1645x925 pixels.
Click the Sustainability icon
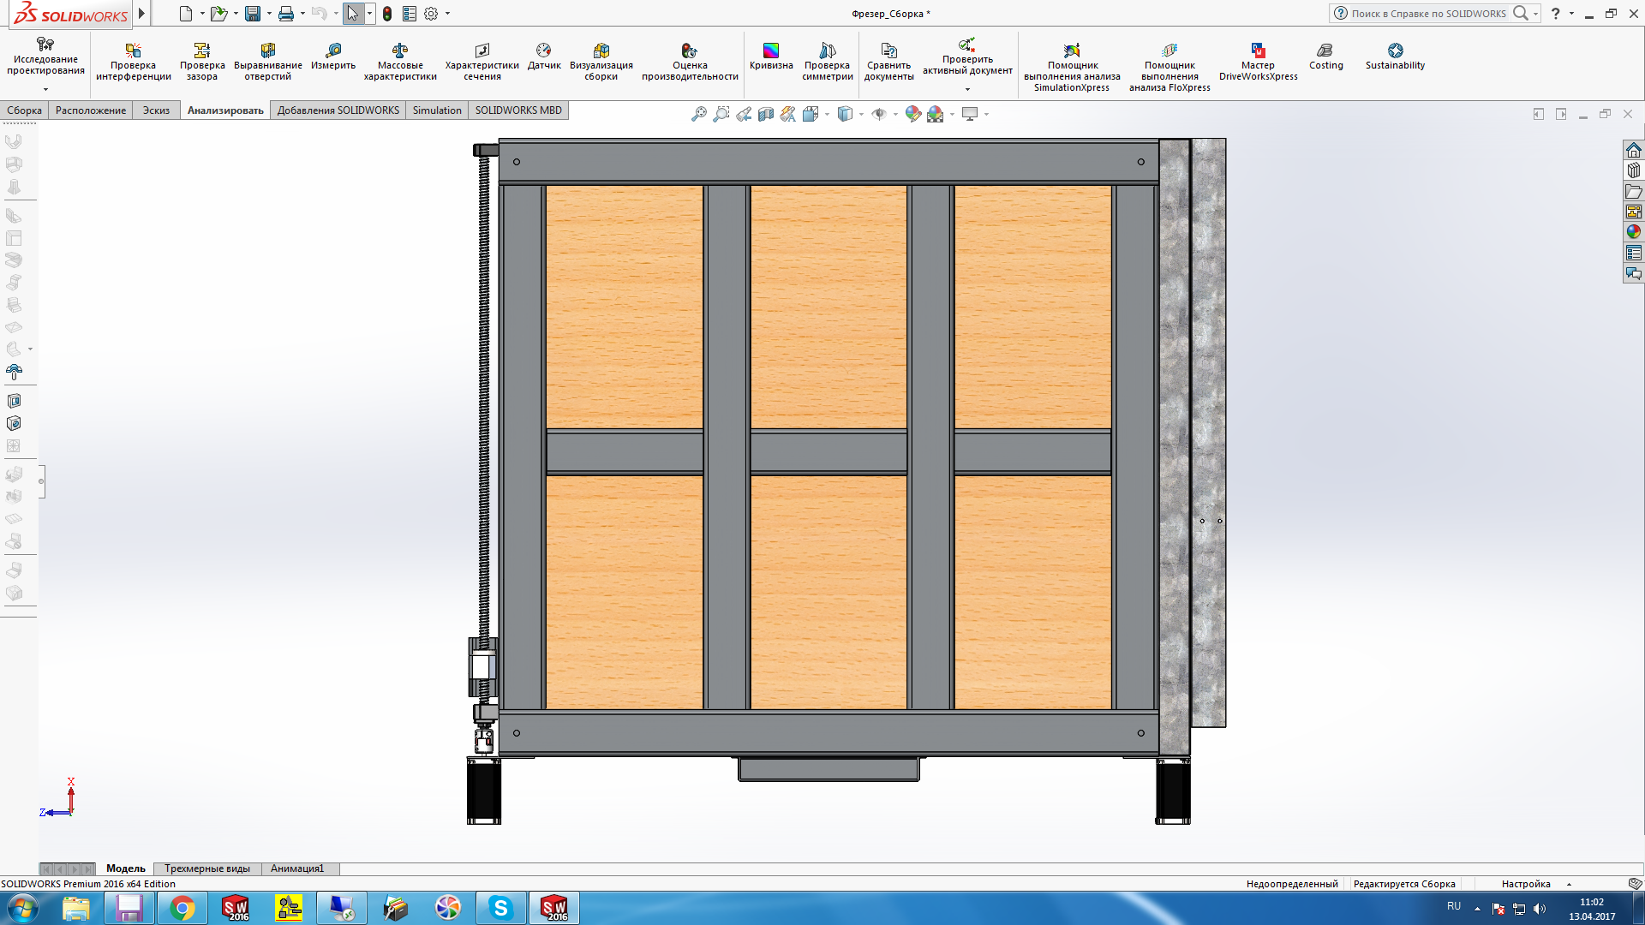click(1395, 56)
